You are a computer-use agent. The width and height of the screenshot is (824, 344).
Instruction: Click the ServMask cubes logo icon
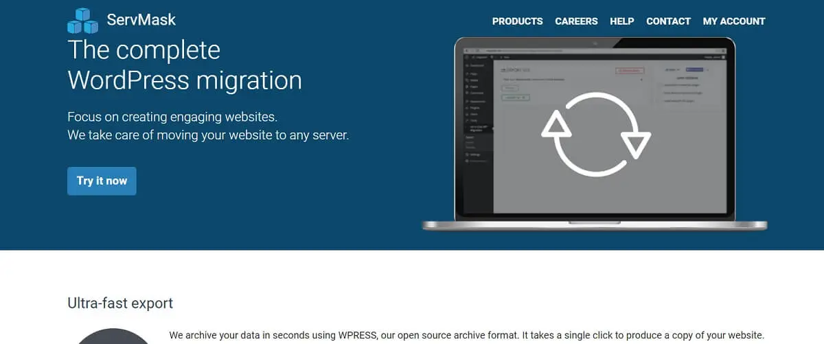[x=83, y=21]
